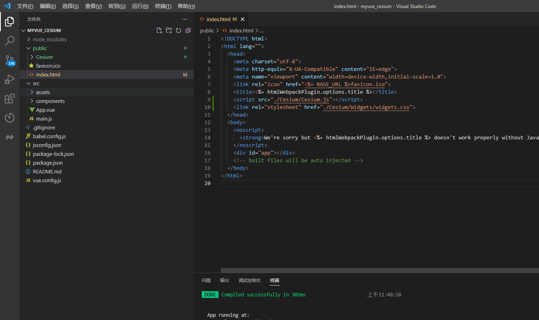The height and width of the screenshot is (320, 539).
Task: Switch to the 终端 panel tab
Action: tap(275, 280)
